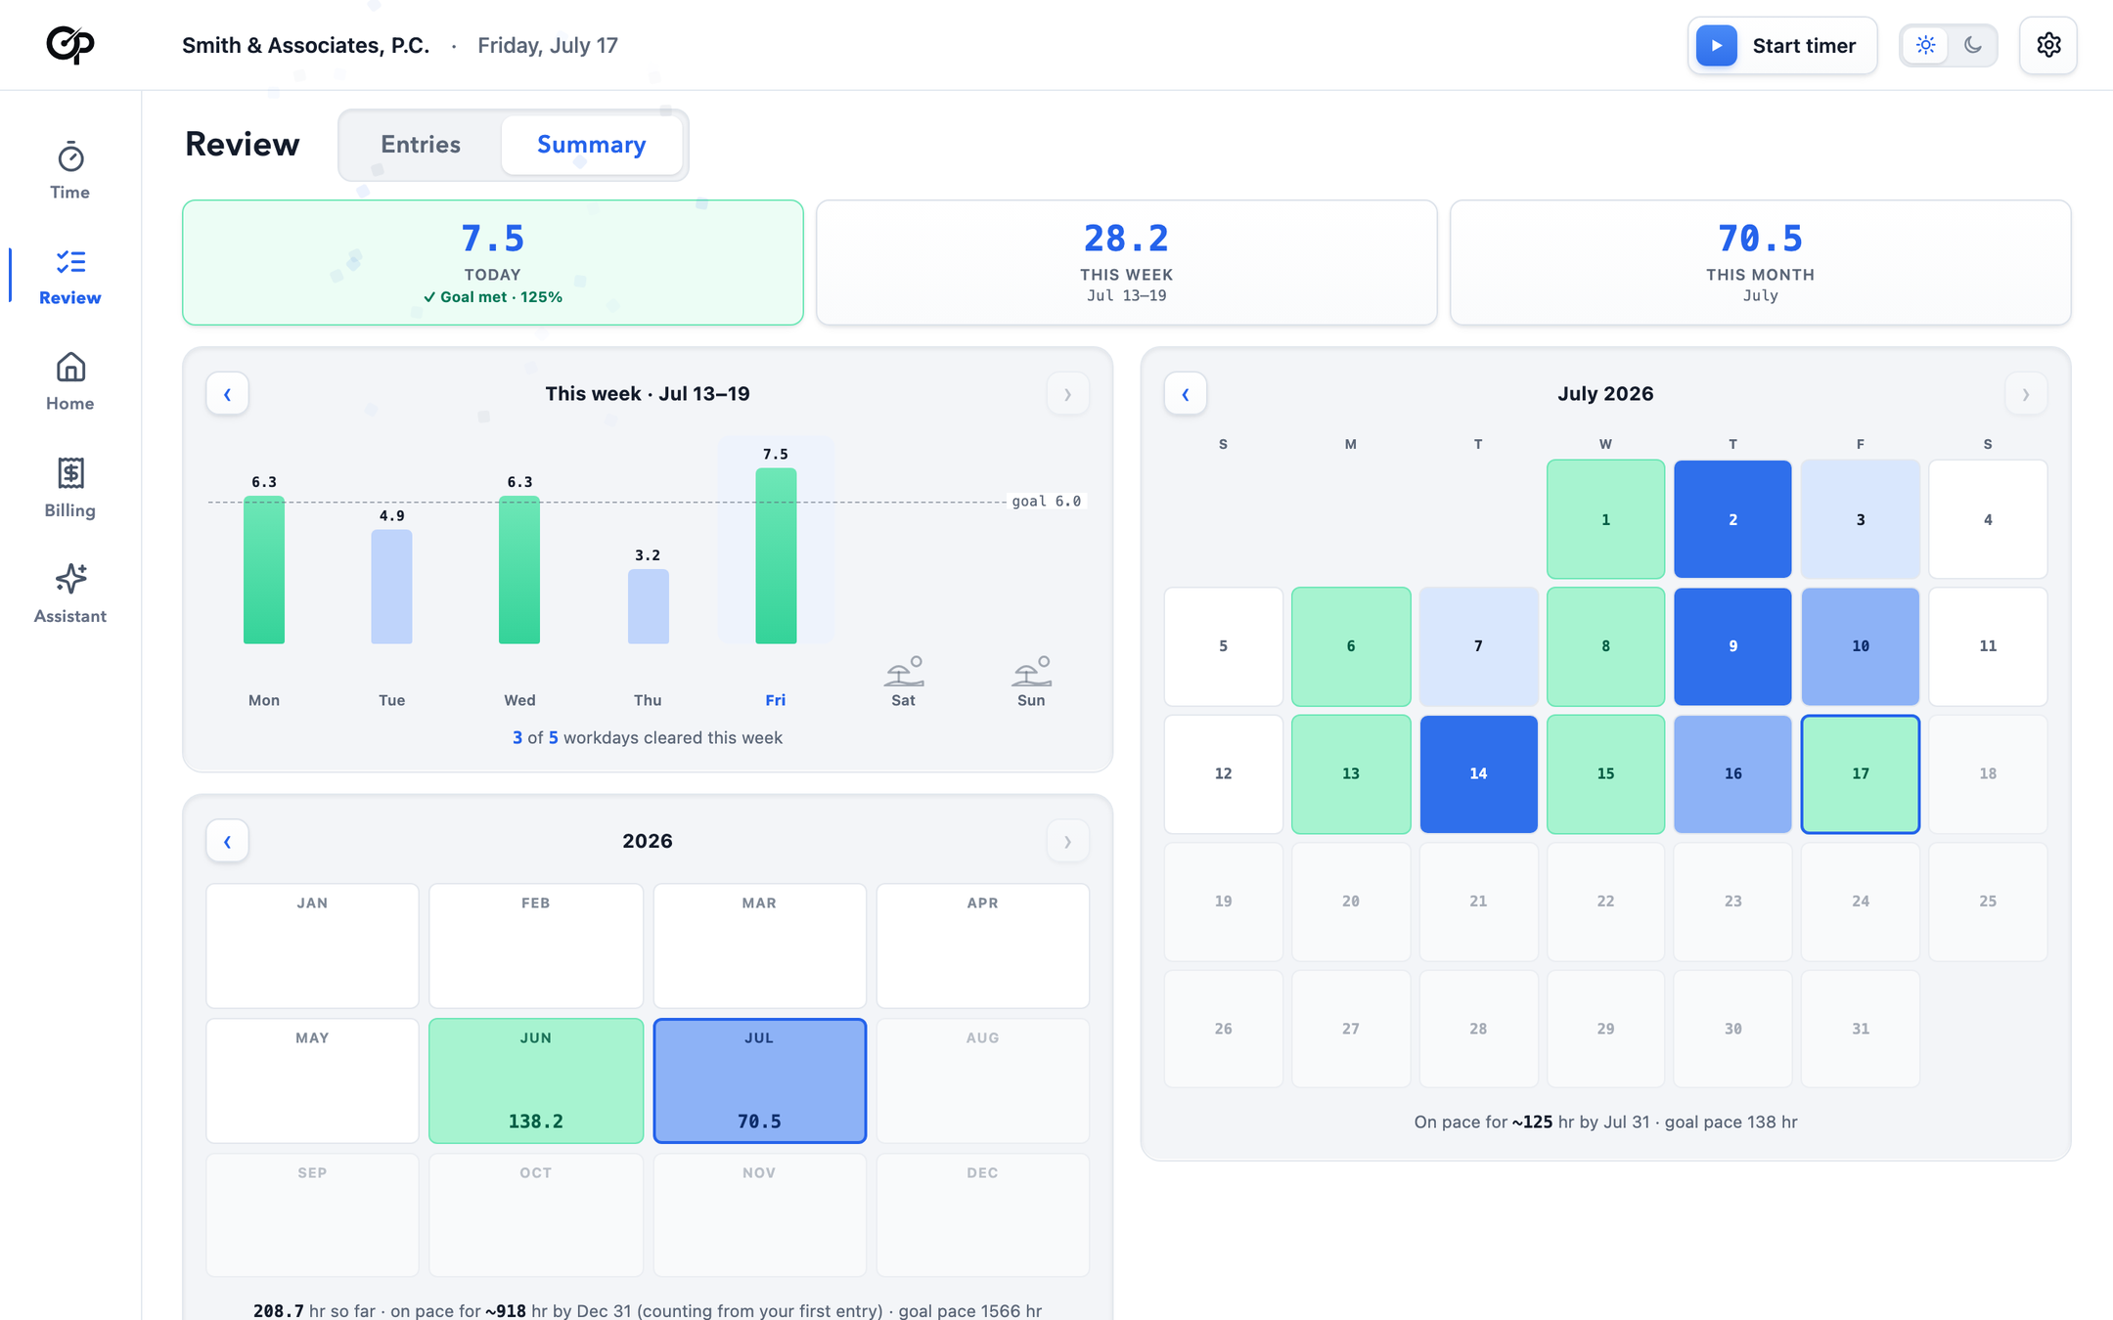Select July 12 in the calendar
This screenshot has height=1320, width=2113.
click(1224, 774)
